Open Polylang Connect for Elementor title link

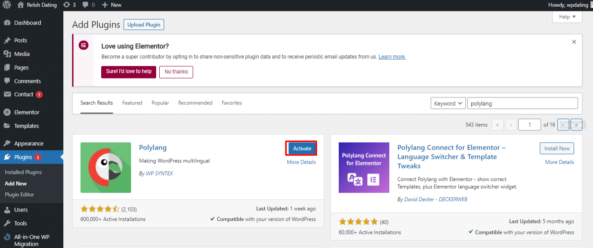click(451, 157)
